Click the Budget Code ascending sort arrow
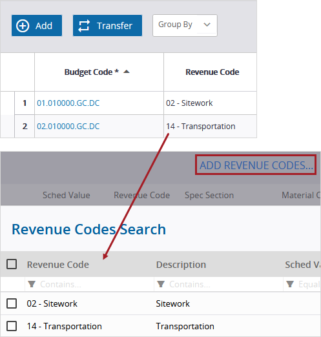 click(127, 72)
